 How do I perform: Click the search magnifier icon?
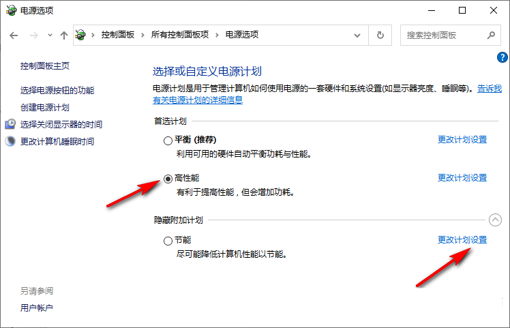[x=490, y=35]
